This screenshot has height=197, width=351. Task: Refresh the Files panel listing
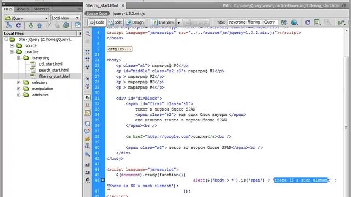[18, 25]
